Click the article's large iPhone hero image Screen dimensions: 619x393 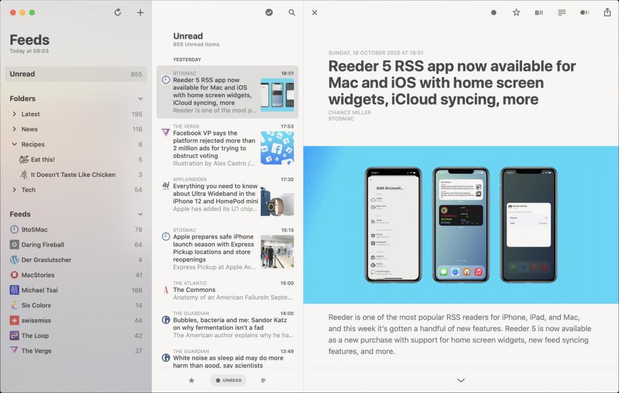tap(461, 225)
